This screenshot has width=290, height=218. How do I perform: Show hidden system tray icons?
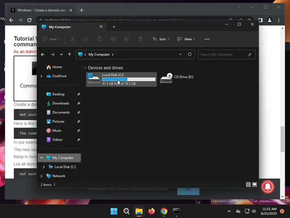229,211
